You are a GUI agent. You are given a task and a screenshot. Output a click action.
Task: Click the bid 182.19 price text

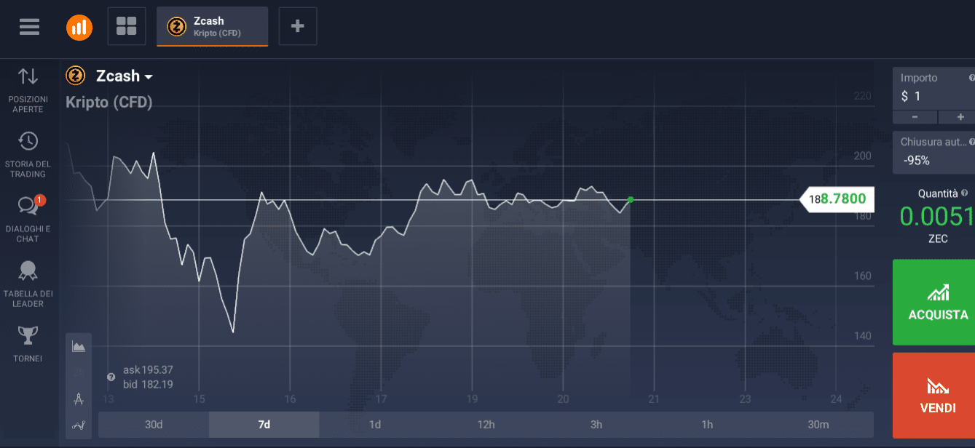(x=148, y=384)
